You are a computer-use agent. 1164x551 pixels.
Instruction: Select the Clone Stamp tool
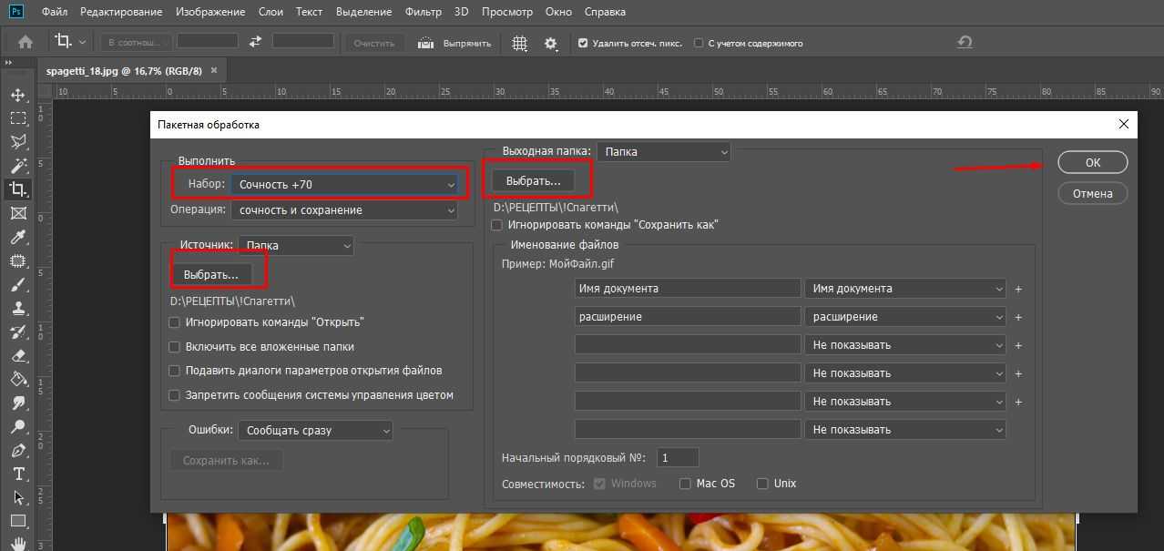pyautogui.click(x=18, y=309)
